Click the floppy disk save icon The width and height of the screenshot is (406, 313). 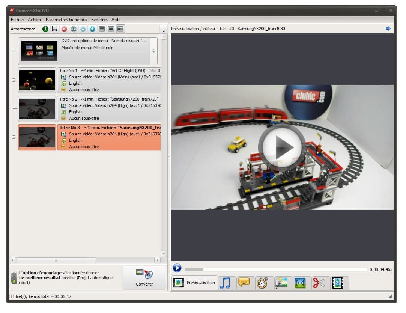click(55, 29)
